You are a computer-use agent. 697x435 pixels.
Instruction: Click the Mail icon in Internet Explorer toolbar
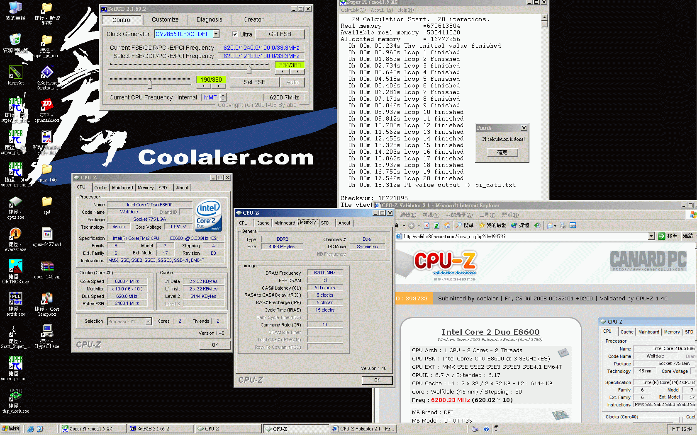coord(550,225)
